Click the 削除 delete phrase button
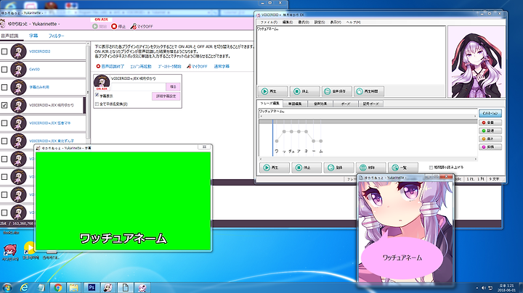This screenshot has width=523, height=293. point(370,168)
